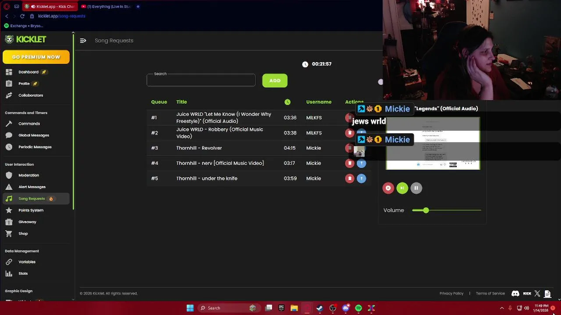Click total time 00:21:57
The width and height of the screenshot is (561, 315).
pyautogui.click(x=322, y=64)
